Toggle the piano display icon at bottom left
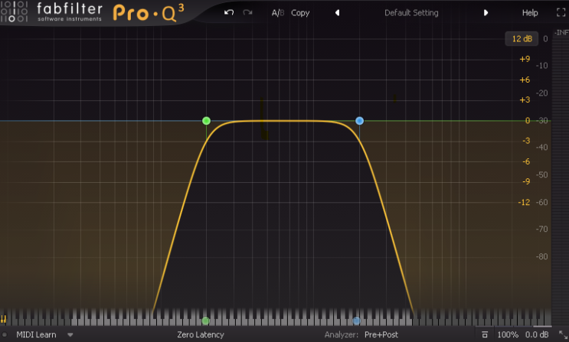Viewport: 569px width, 342px height. 4,319
